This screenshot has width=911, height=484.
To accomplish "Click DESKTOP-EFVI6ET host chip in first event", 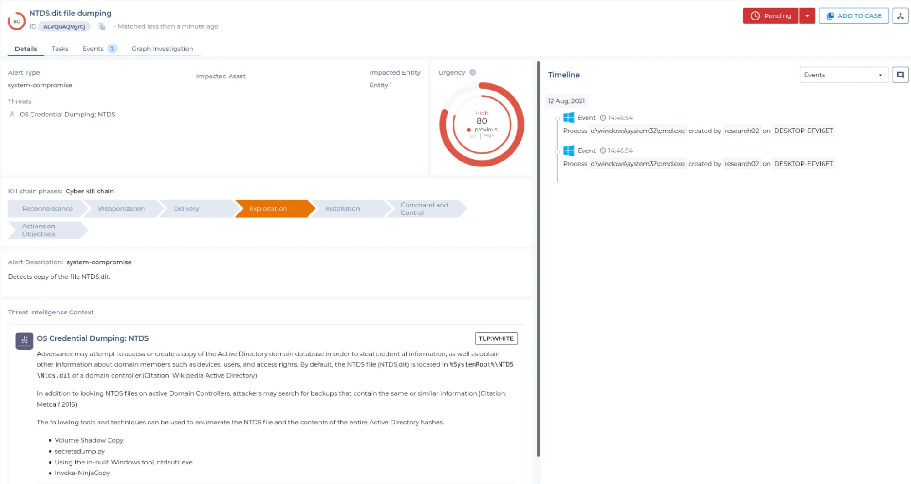I will (x=803, y=131).
